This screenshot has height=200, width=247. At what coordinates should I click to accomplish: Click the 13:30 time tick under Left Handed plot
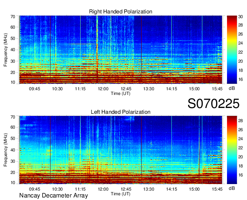click(149, 189)
